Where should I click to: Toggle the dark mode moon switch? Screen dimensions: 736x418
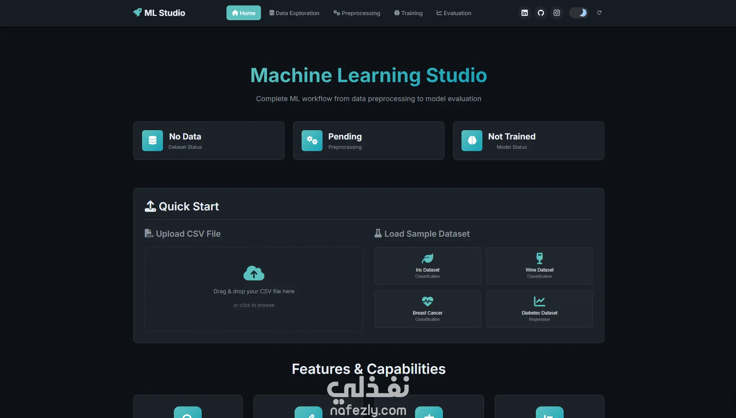coord(579,13)
